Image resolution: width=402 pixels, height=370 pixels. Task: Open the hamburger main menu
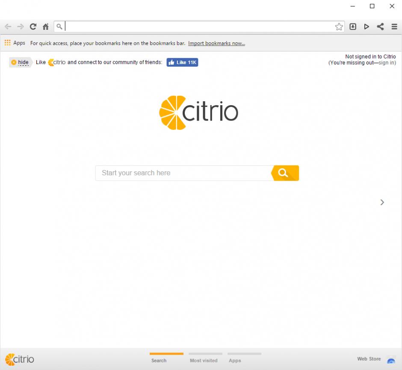pos(394,26)
